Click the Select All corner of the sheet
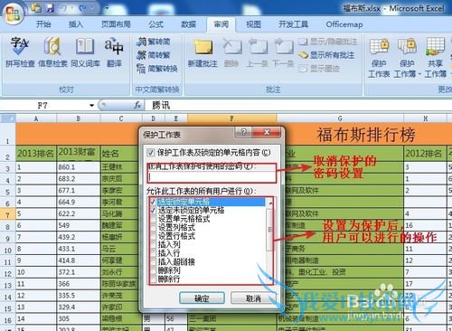452x331 pixels. tap(8, 118)
